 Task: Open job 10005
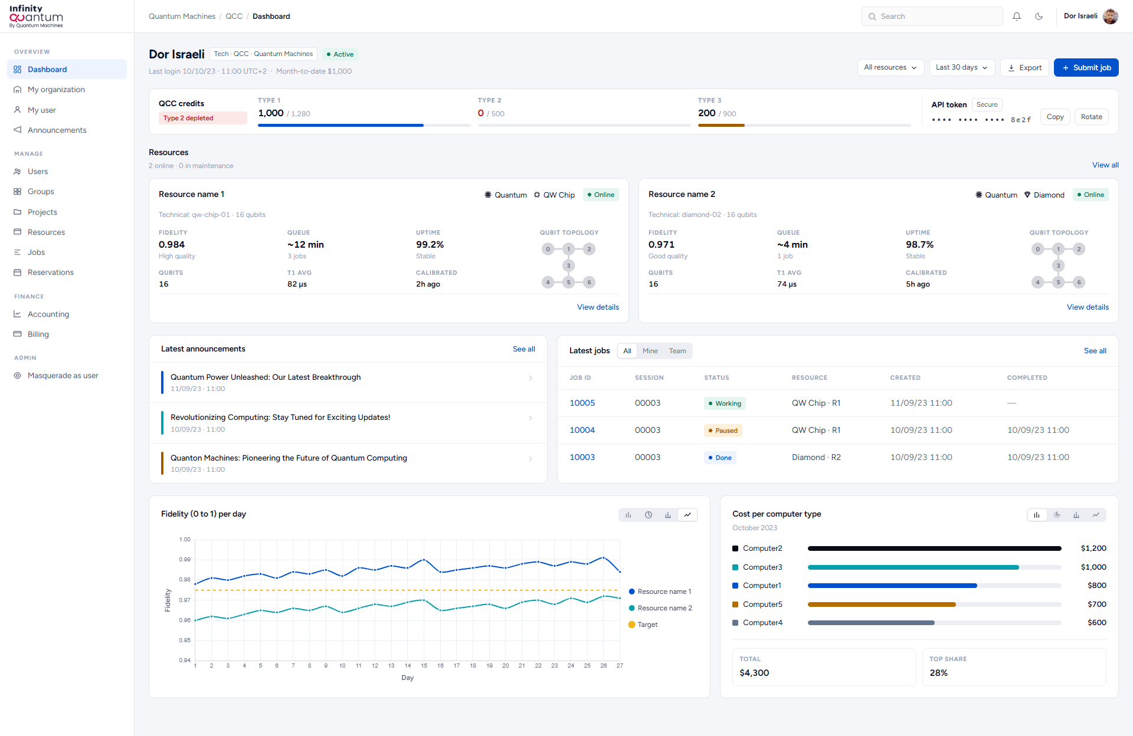(x=582, y=403)
